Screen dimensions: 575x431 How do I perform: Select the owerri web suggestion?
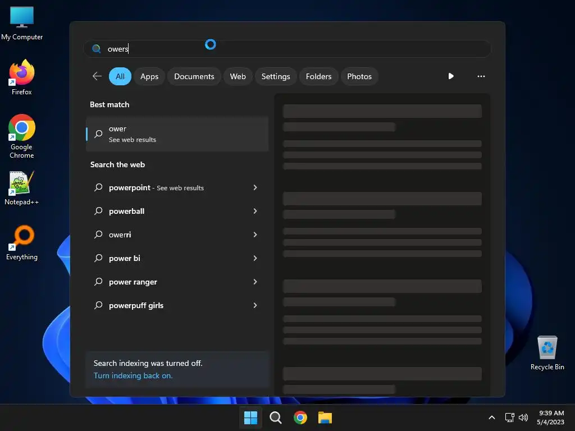click(x=177, y=235)
